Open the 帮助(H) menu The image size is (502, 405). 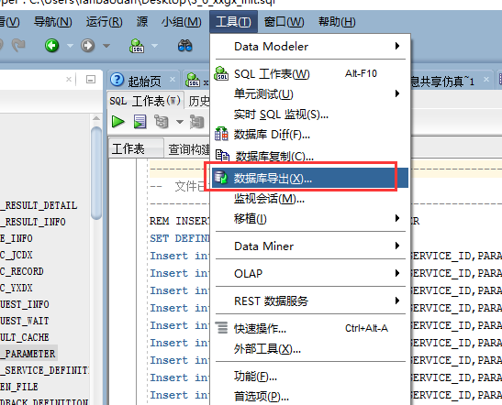pos(337,22)
